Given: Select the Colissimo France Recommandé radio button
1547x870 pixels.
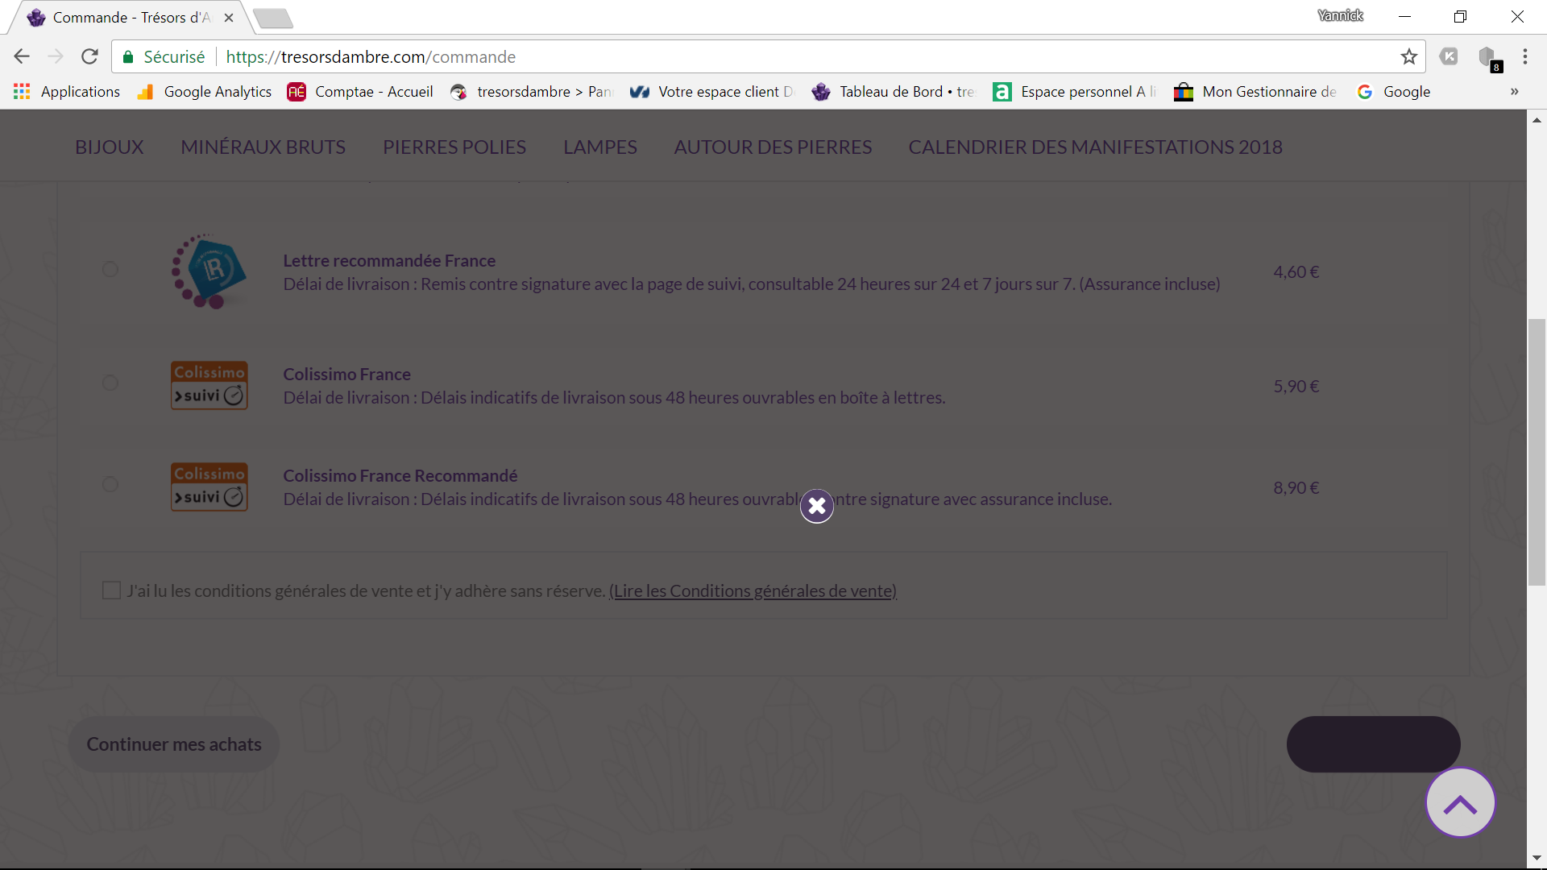Looking at the screenshot, I should 110,484.
